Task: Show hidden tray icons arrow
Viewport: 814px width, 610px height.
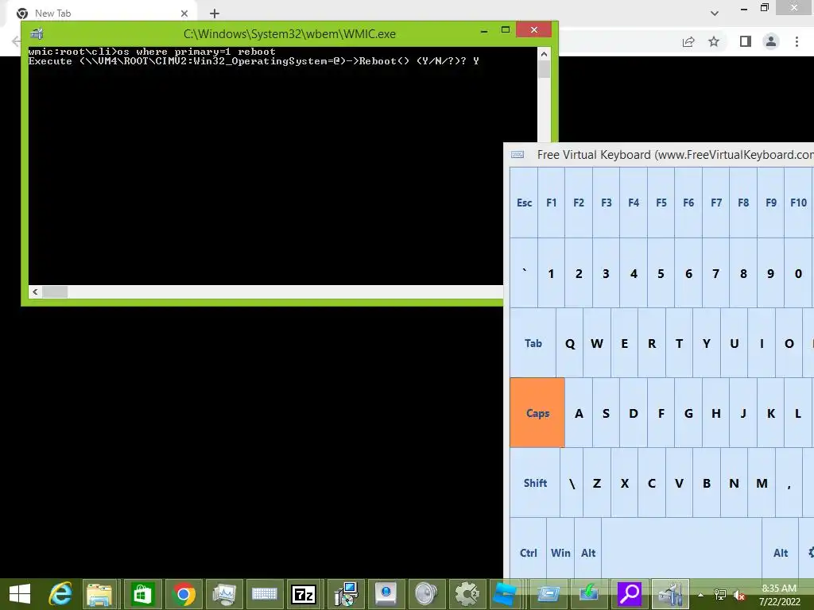Action: tap(701, 595)
